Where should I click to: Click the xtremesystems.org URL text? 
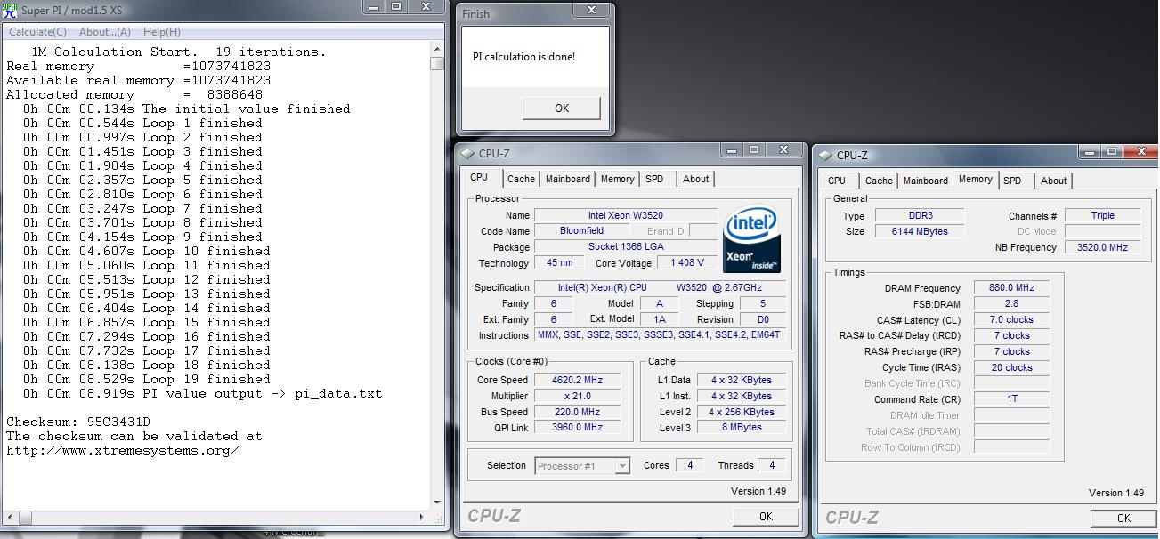tap(123, 450)
